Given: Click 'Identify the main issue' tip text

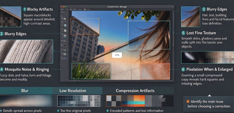Looking at the screenshot, I should 207,102.
